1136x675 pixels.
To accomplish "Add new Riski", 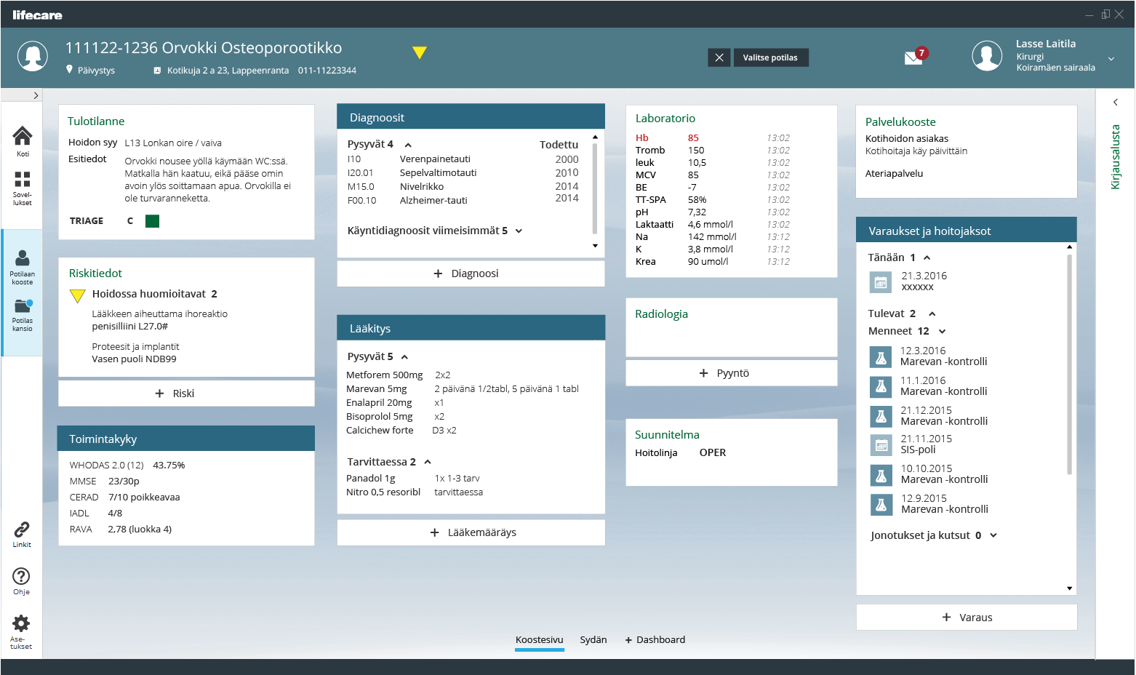I will point(186,394).
